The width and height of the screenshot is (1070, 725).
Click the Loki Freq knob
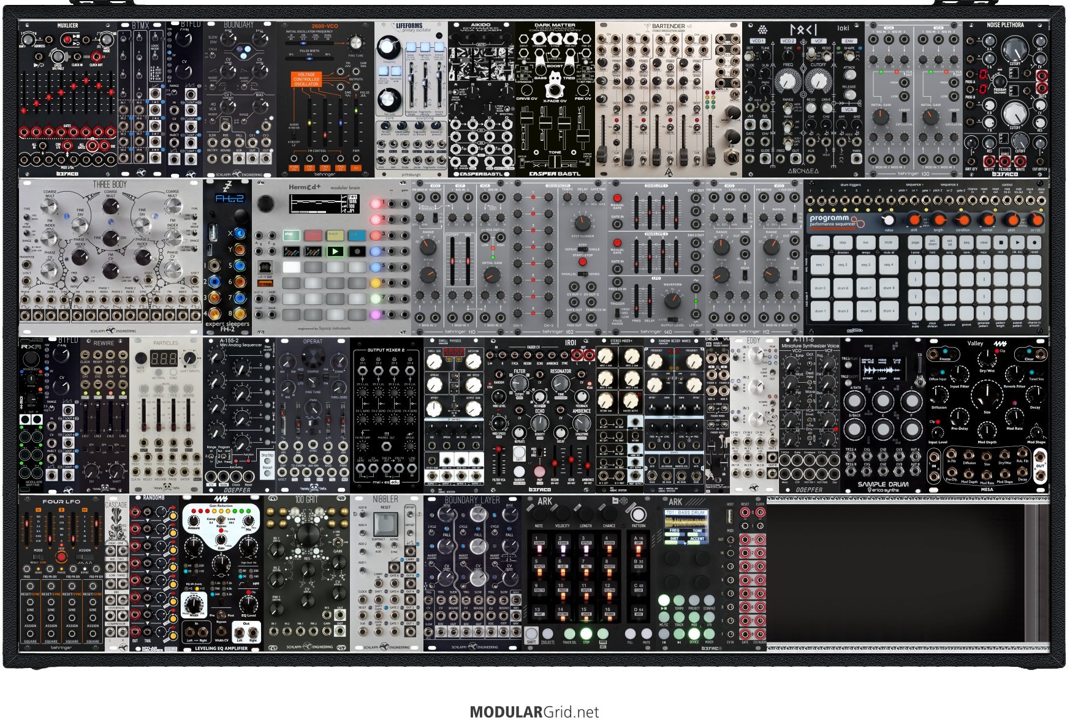pos(787,80)
